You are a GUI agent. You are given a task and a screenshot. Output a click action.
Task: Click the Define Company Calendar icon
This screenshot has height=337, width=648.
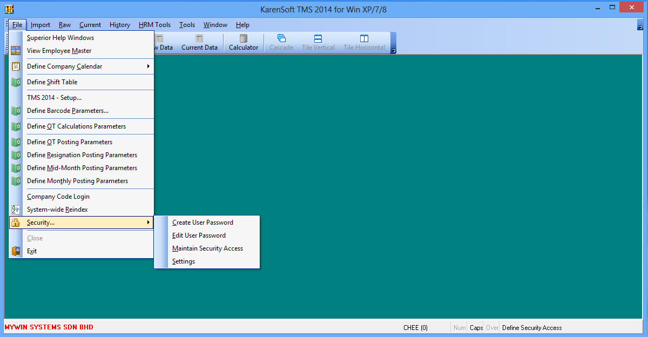16,66
